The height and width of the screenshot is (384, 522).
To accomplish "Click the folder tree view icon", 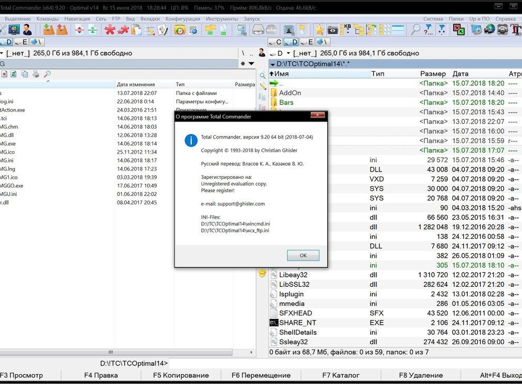I will tap(359, 30).
